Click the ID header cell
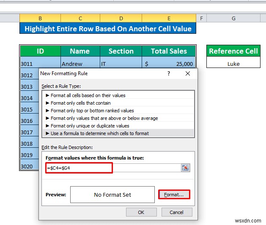This screenshot has width=266, height=225. tap(40, 51)
